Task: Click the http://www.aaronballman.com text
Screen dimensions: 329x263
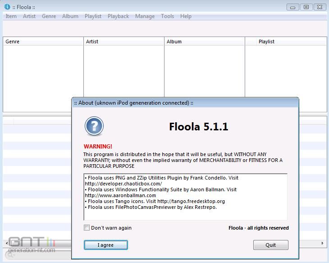Action: pyautogui.click(x=120, y=195)
